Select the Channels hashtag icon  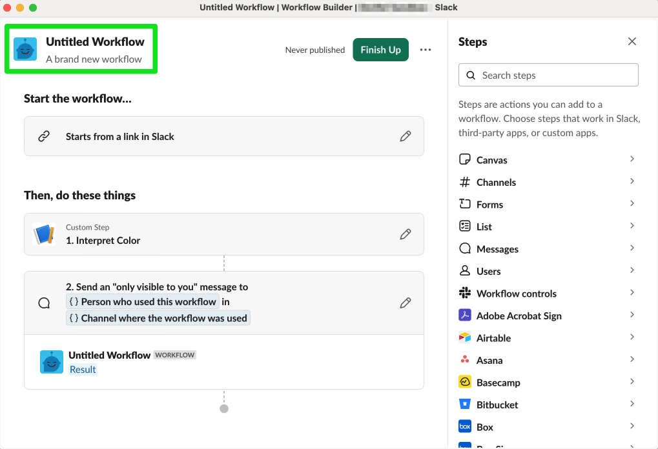pos(464,182)
